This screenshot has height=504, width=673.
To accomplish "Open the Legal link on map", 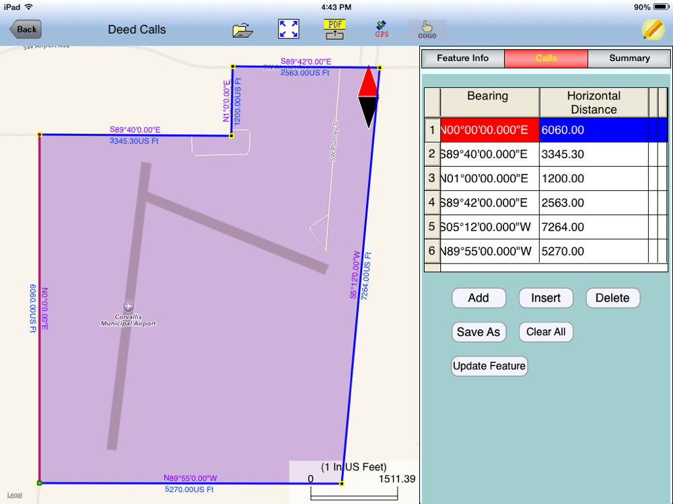I will point(15,495).
